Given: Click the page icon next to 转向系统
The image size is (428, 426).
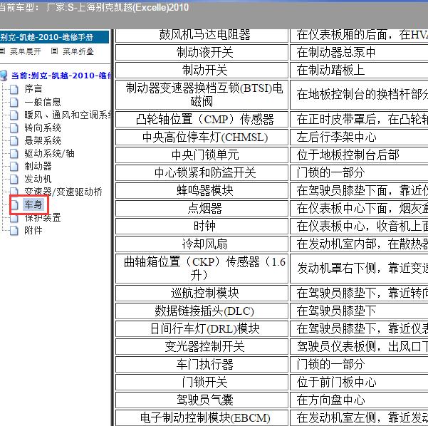Looking at the screenshot, I should 14,128.
